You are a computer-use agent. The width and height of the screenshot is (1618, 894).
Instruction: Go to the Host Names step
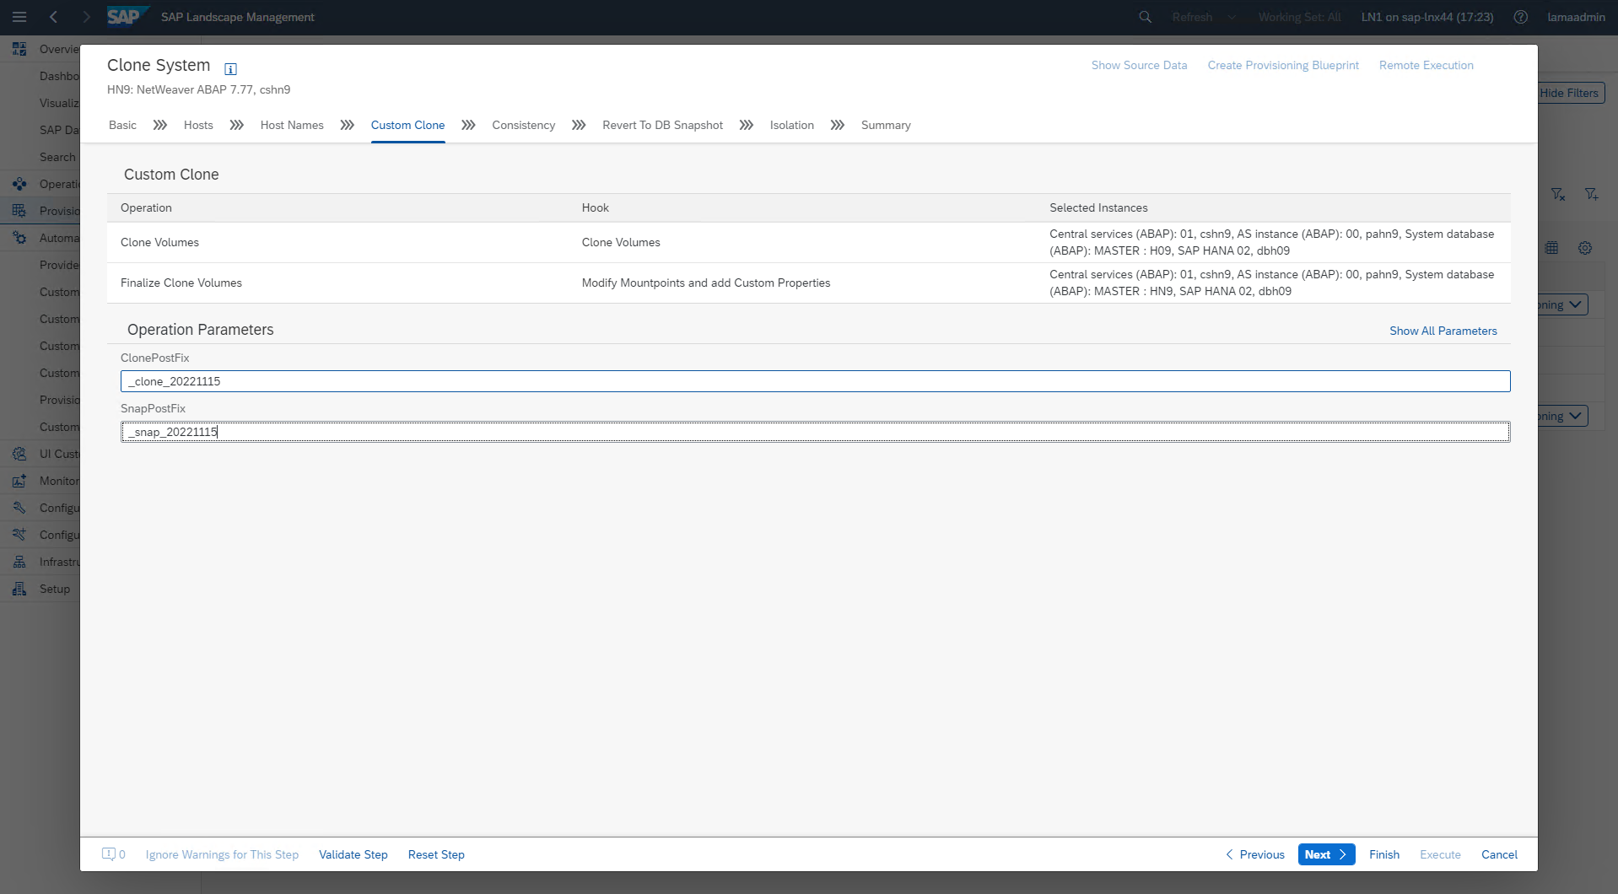click(292, 125)
